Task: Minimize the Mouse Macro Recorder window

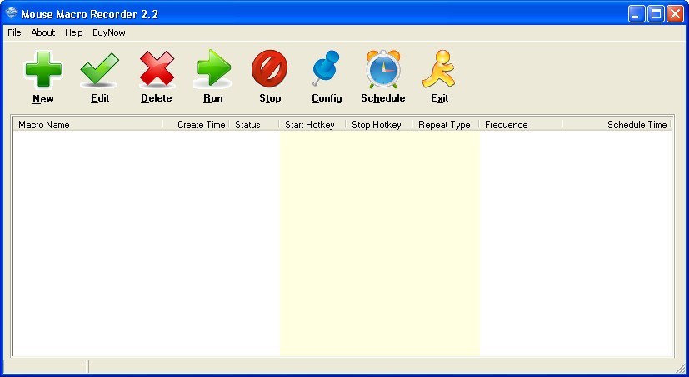Action: (636, 14)
